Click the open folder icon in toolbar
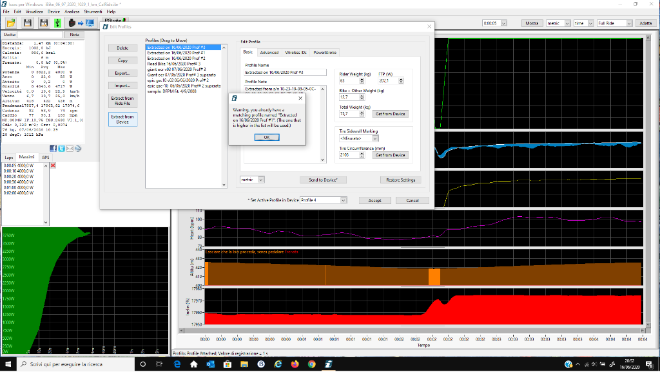660x372 pixels. [11, 23]
